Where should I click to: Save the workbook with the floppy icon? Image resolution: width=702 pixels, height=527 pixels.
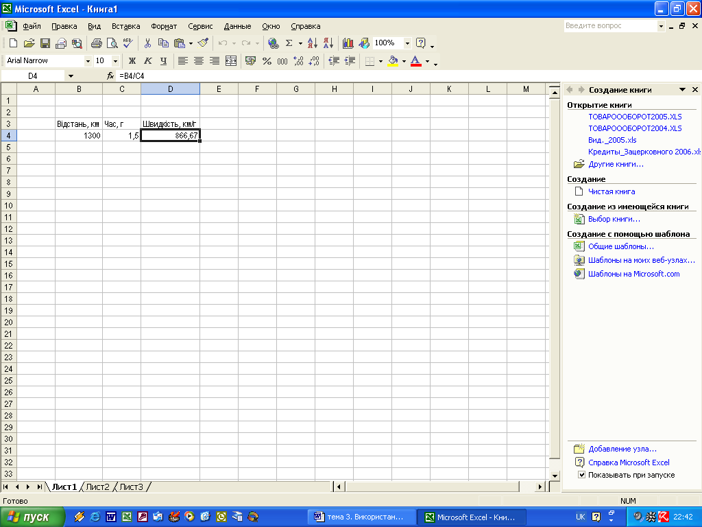click(x=45, y=43)
